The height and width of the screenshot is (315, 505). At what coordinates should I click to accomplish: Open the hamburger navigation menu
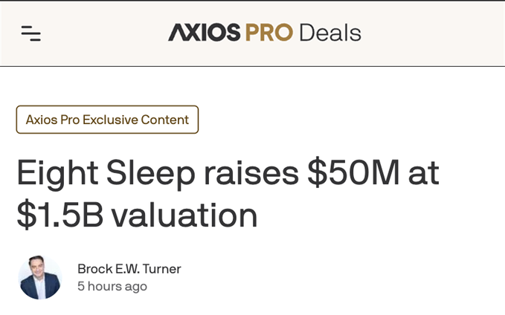[30, 33]
